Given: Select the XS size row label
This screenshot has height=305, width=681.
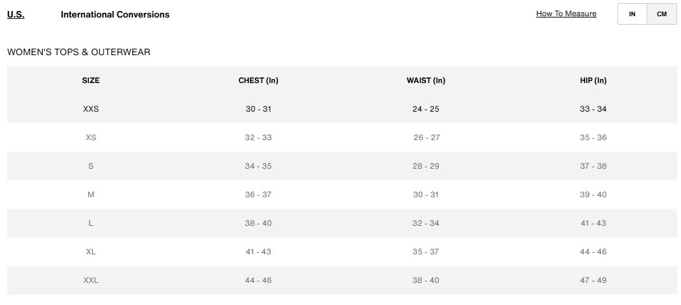Looking at the screenshot, I should [91, 138].
